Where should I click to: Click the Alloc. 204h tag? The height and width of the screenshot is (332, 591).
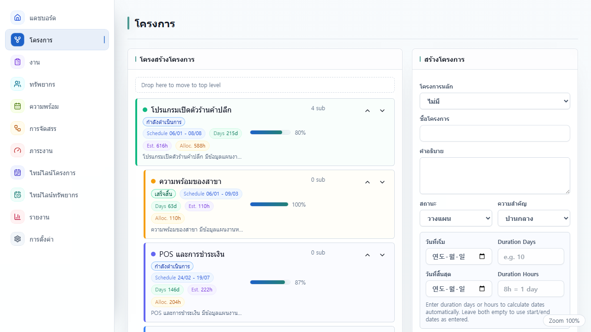(x=168, y=302)
